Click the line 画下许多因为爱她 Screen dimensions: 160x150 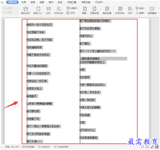tap(89, 28)
